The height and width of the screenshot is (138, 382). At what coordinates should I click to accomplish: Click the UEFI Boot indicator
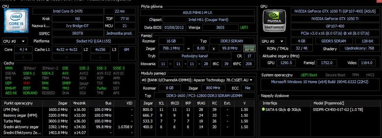309,75
